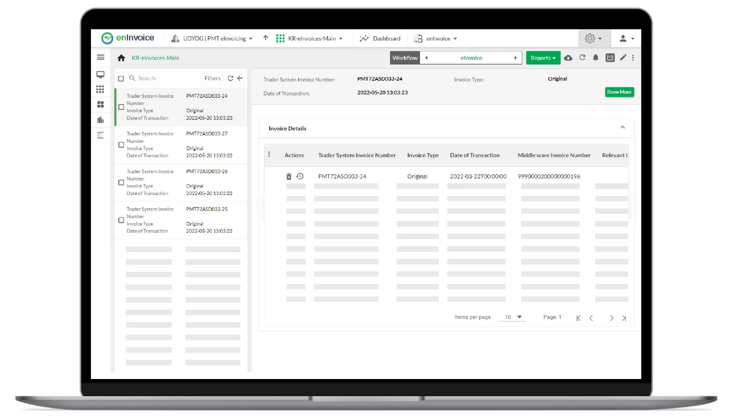
Task: Select the monitor view icon in sidebar
Action: (100, 75)
